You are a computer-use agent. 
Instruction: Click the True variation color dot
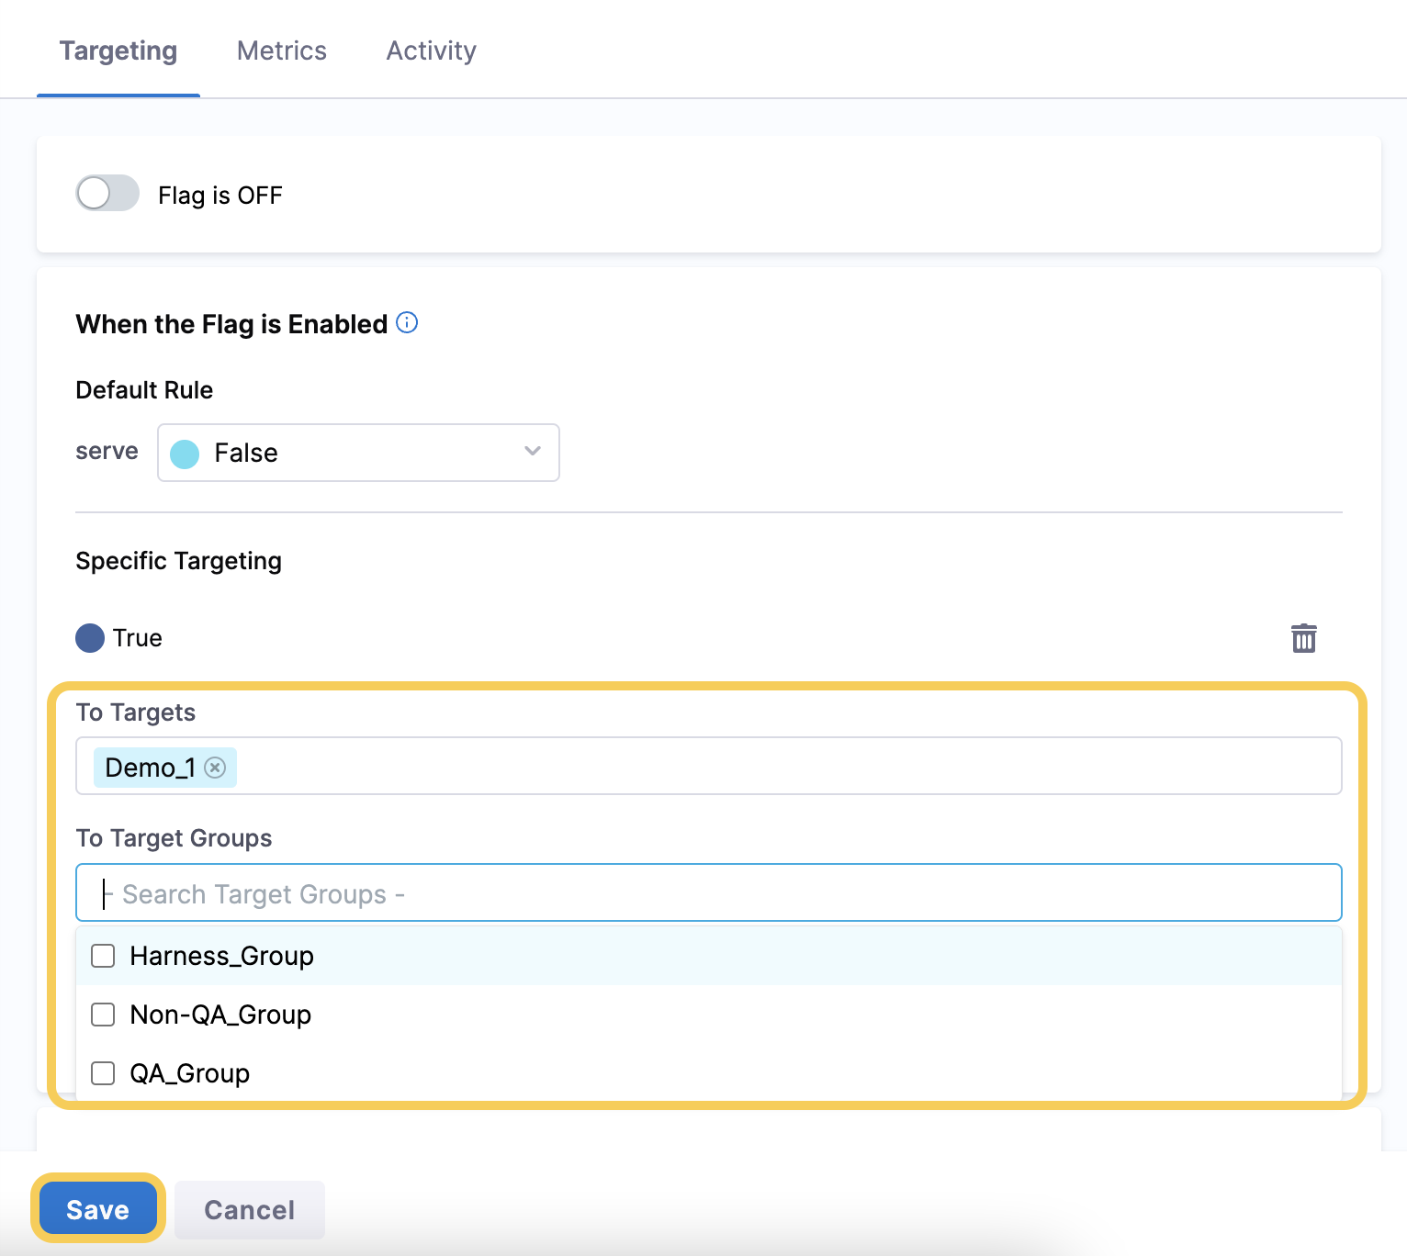pyautogui.click(x=89, y=637)
